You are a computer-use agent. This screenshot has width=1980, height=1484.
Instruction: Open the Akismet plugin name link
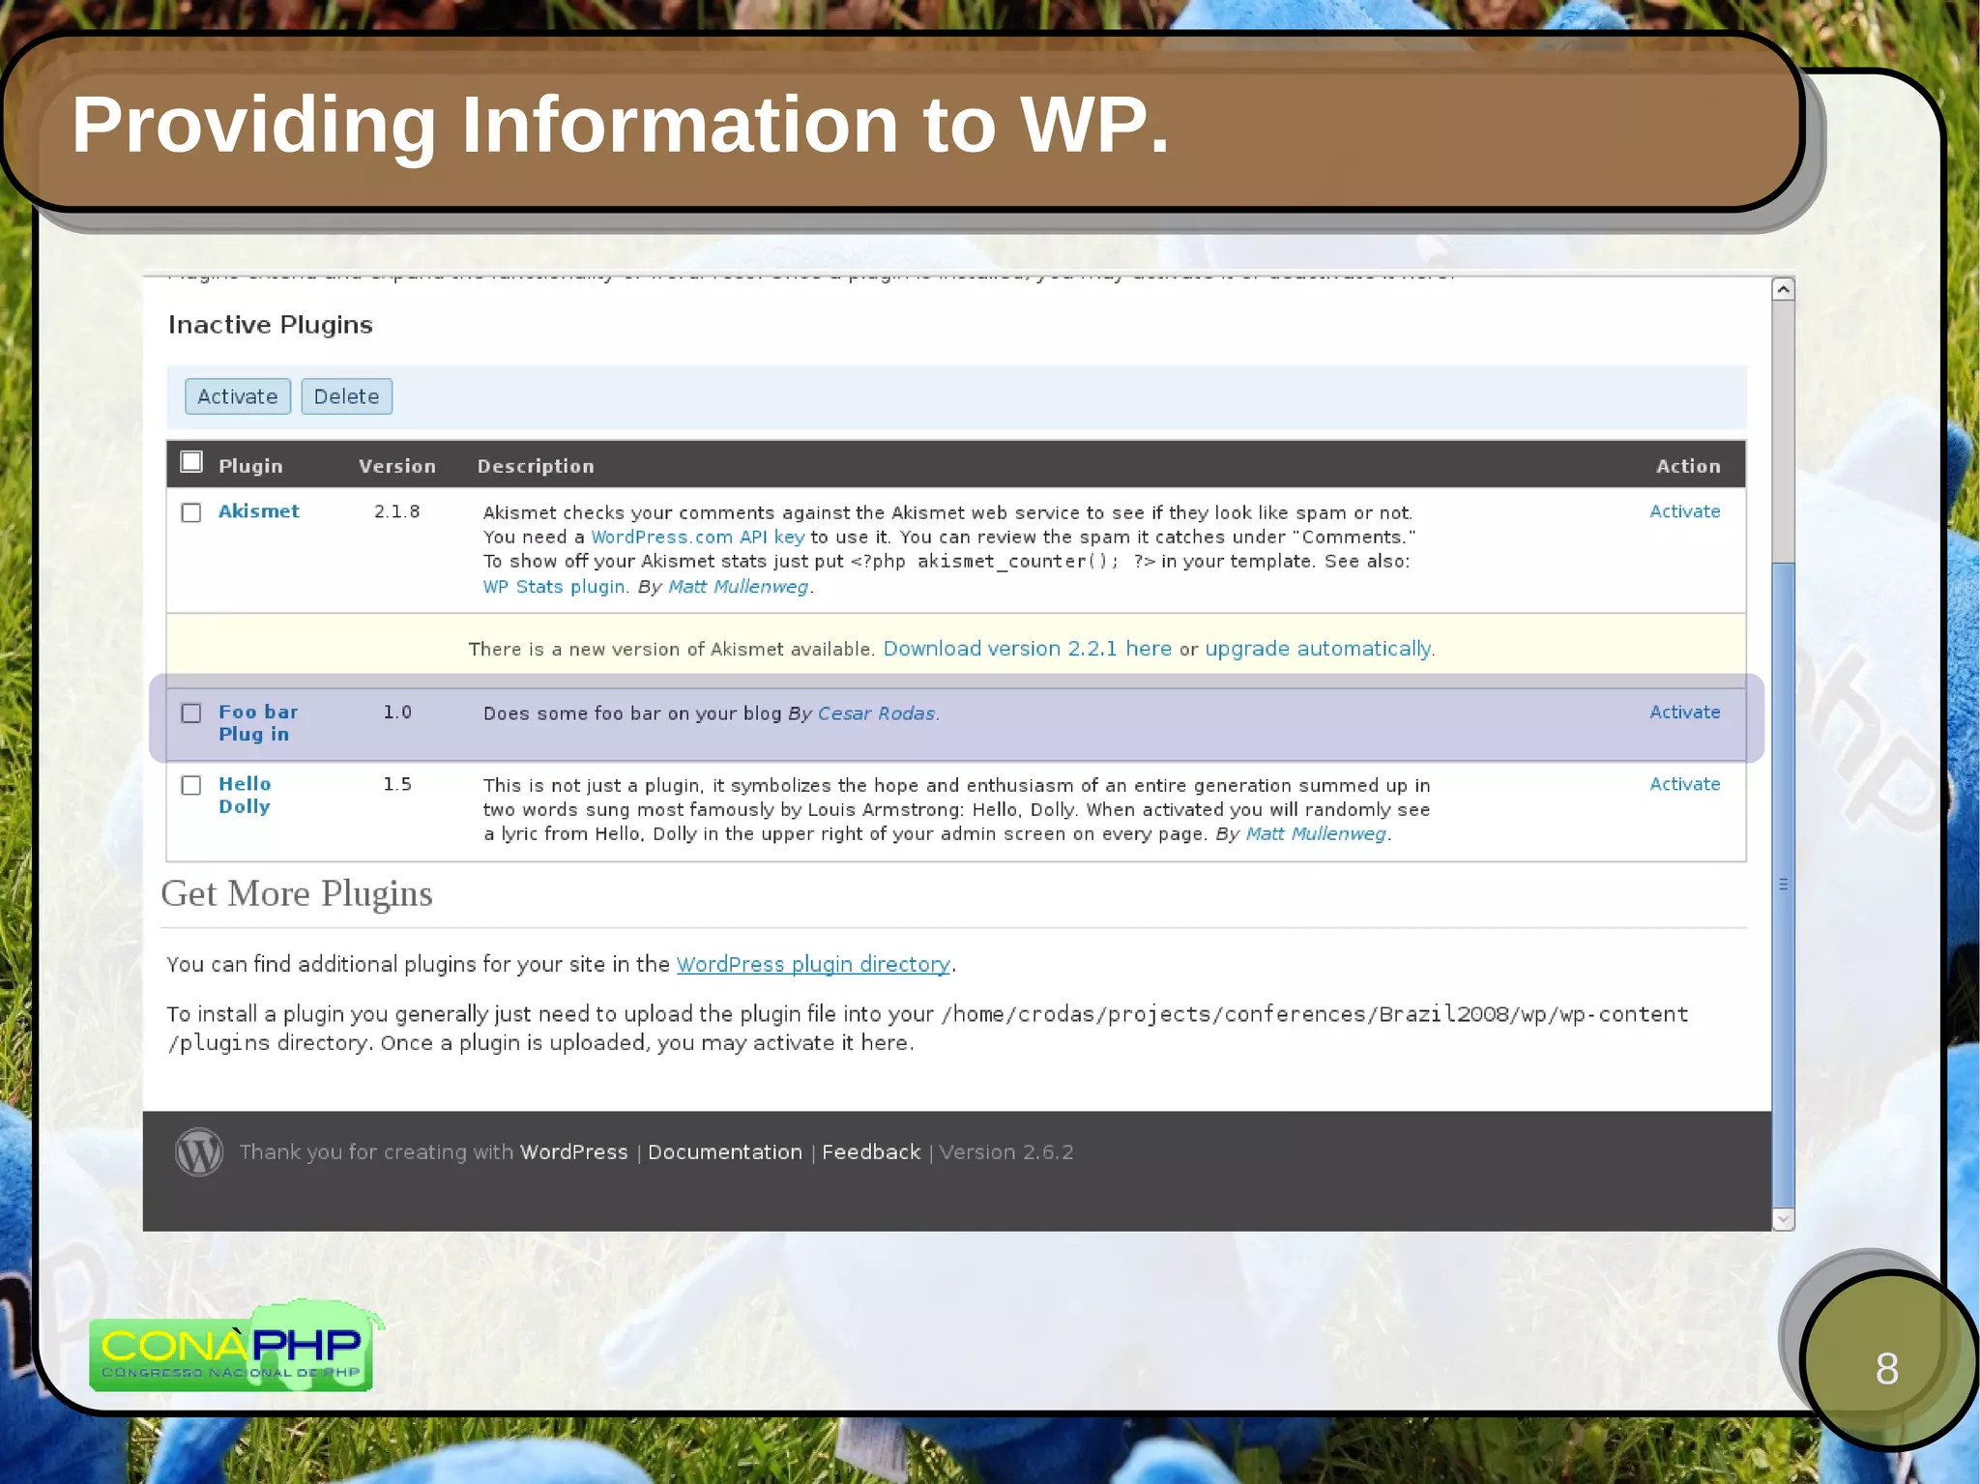(x=259, y=510)
